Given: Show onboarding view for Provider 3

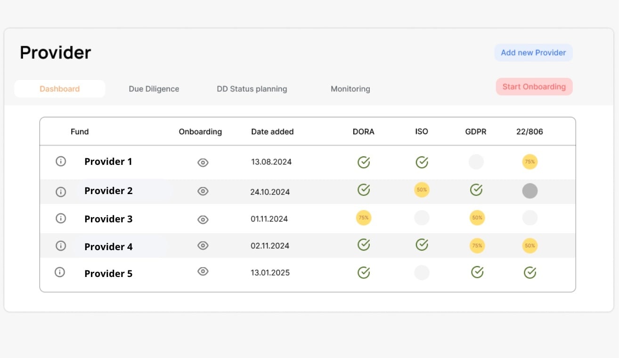Looking at the screenshot, I should 203,220.
